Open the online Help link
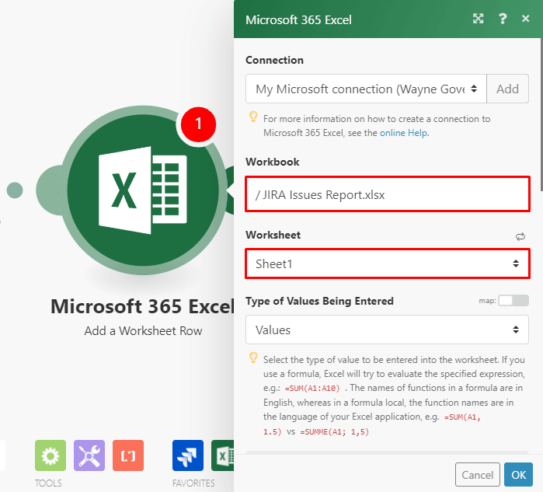543x492 pixels. pos(403,133)
